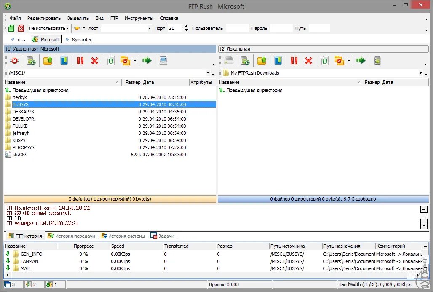Screen dimensions: 433x292
Task: Sort remote list by Дата column header
Action: point(166,82)
